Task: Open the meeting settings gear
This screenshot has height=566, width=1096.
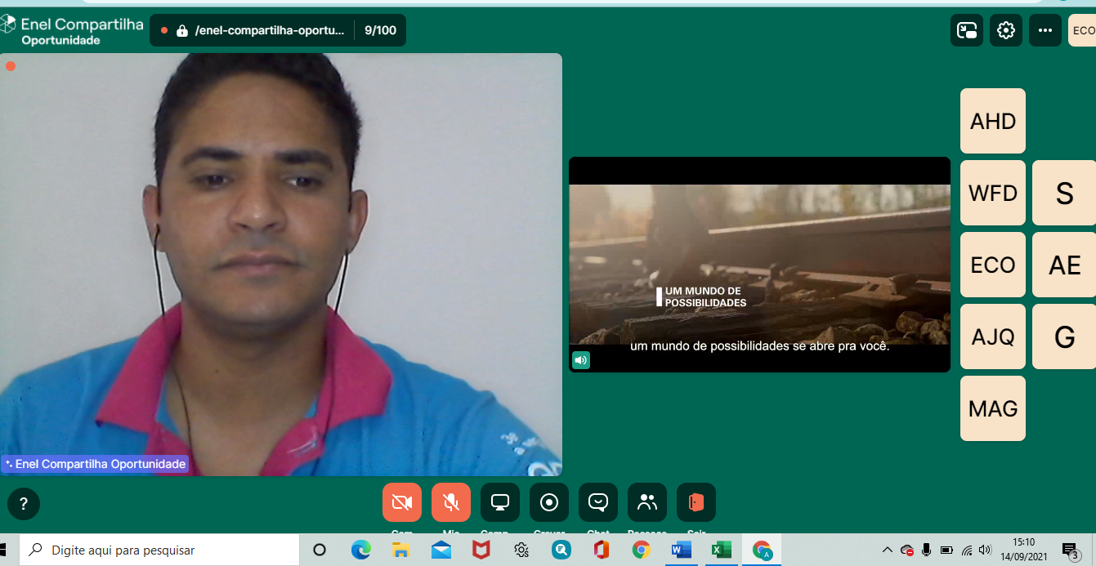Action: (x=1006, y=30)
